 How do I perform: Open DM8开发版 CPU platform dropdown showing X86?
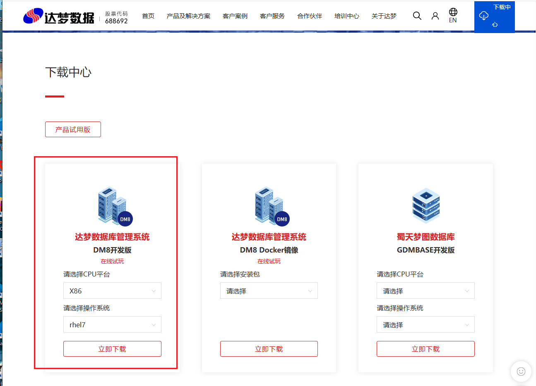112,291
